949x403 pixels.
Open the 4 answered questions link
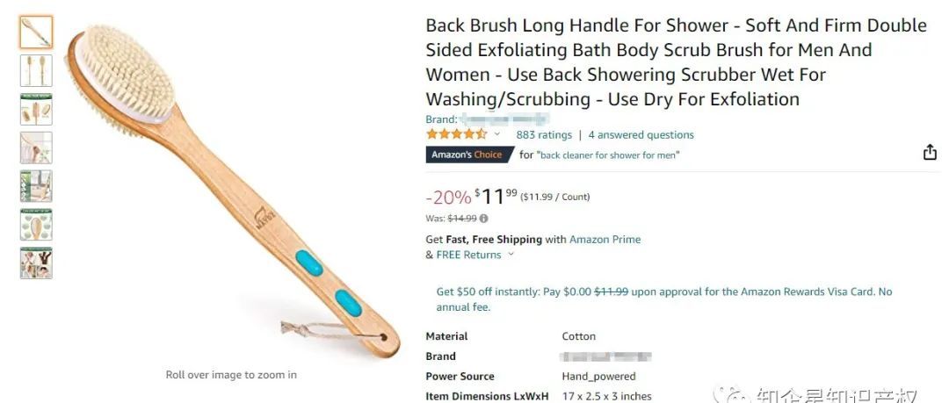[x=641, y=135]
